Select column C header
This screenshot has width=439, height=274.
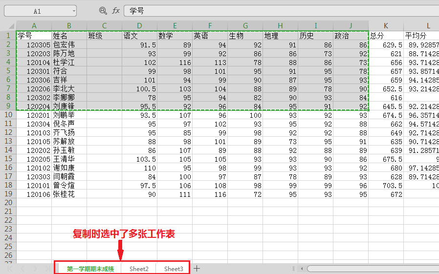point(105,26)
